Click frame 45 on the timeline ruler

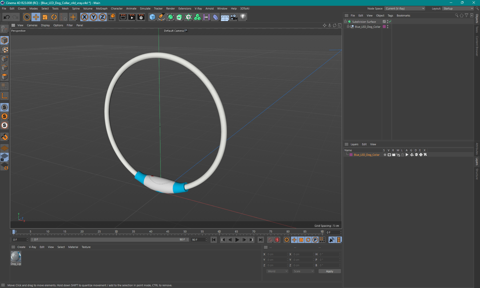(x=168, y=232)
